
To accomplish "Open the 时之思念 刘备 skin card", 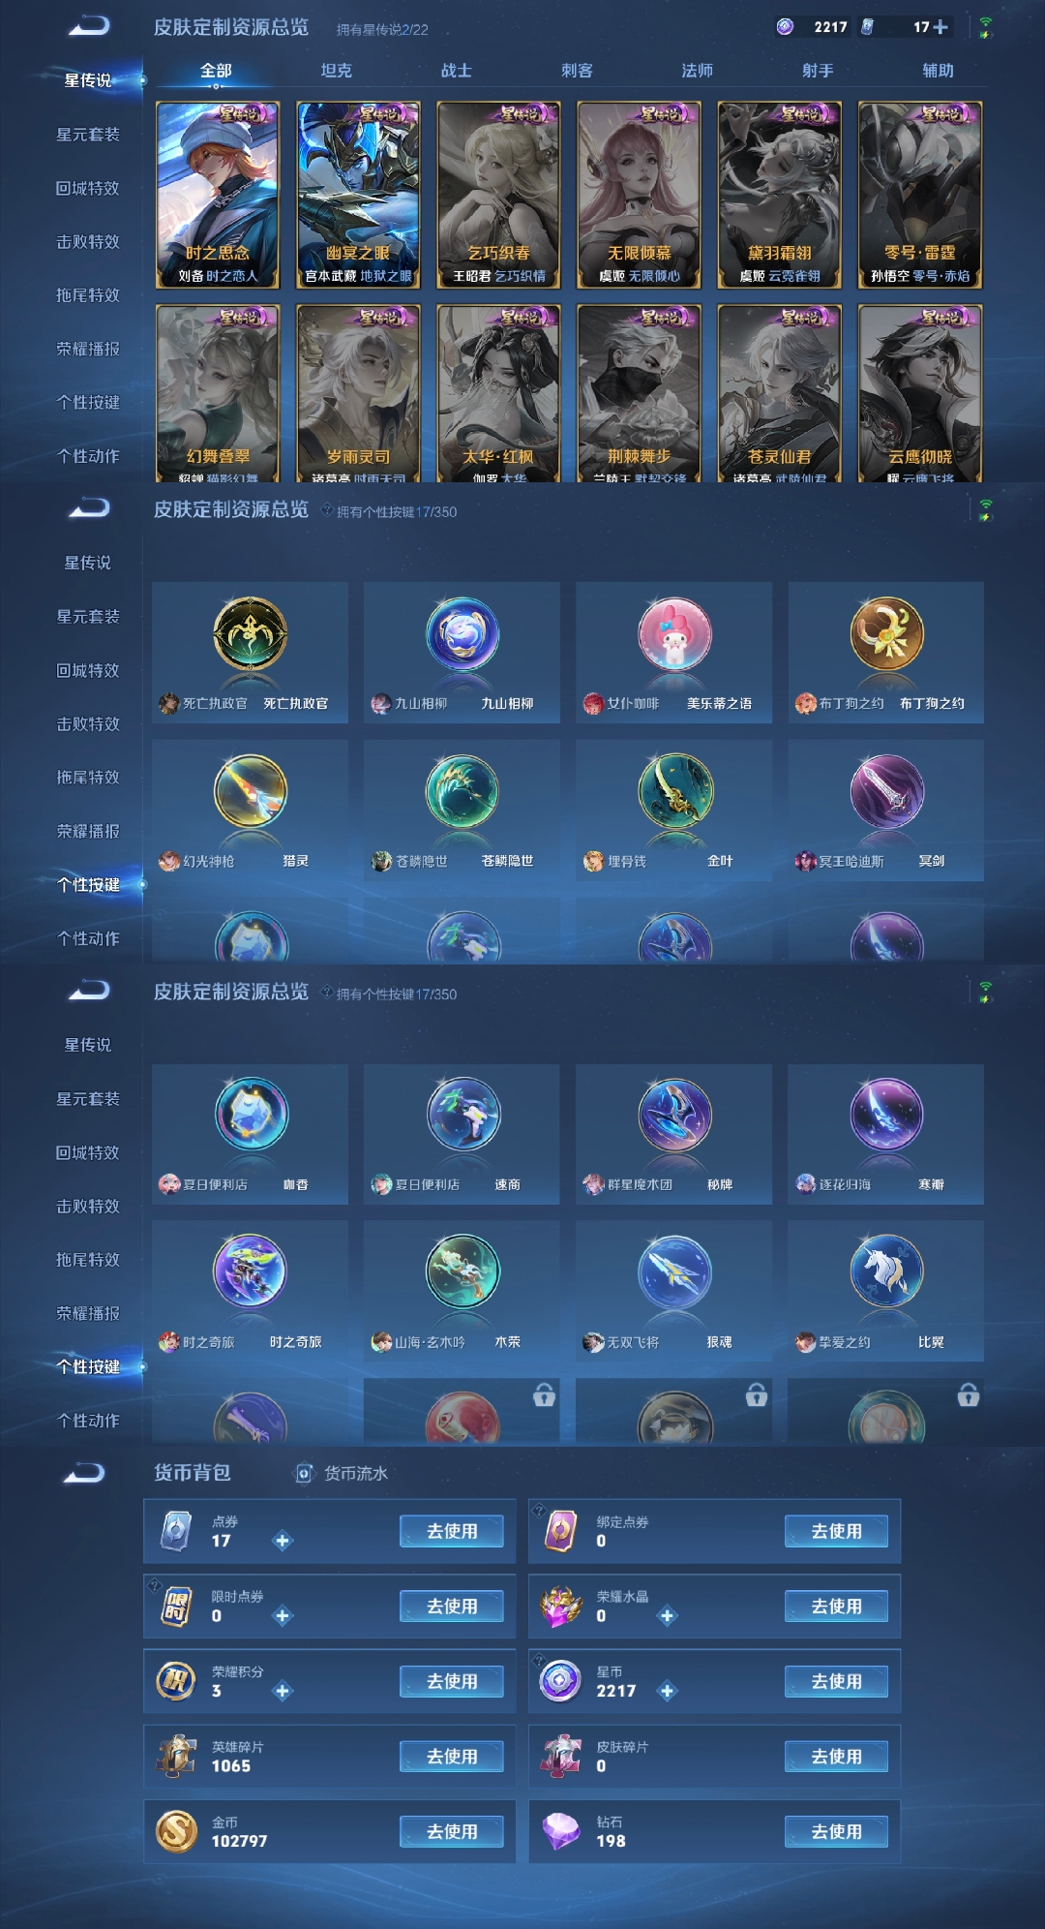I will pos(218,195).
